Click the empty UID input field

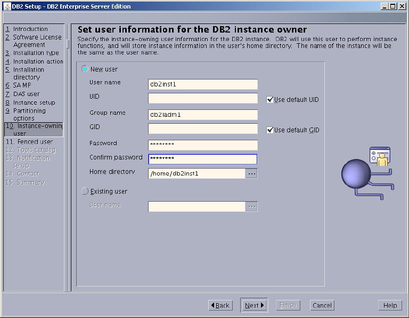[x=203, y=98]
